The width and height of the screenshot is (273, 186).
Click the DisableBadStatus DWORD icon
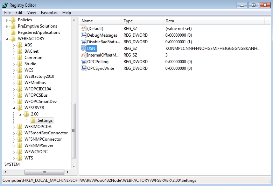click(84, 42)
